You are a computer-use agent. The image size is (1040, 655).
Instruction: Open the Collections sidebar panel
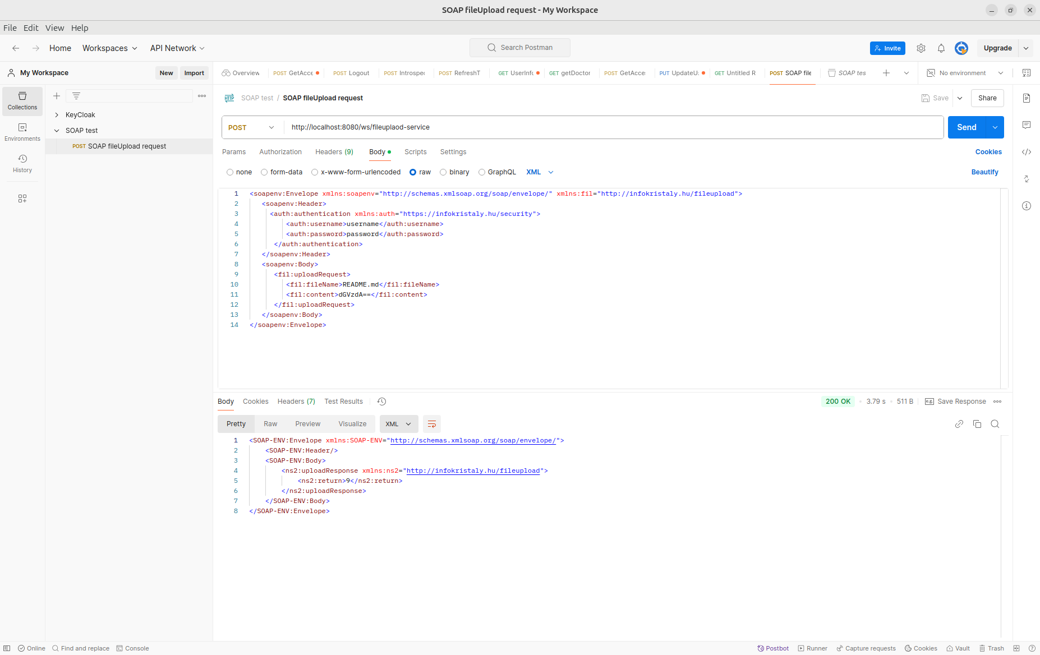coord(22,101)
